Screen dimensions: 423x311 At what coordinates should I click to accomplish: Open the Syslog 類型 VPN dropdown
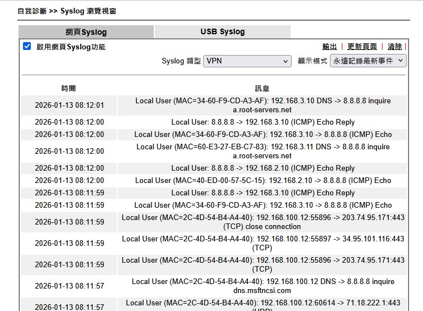click(247, 61)
